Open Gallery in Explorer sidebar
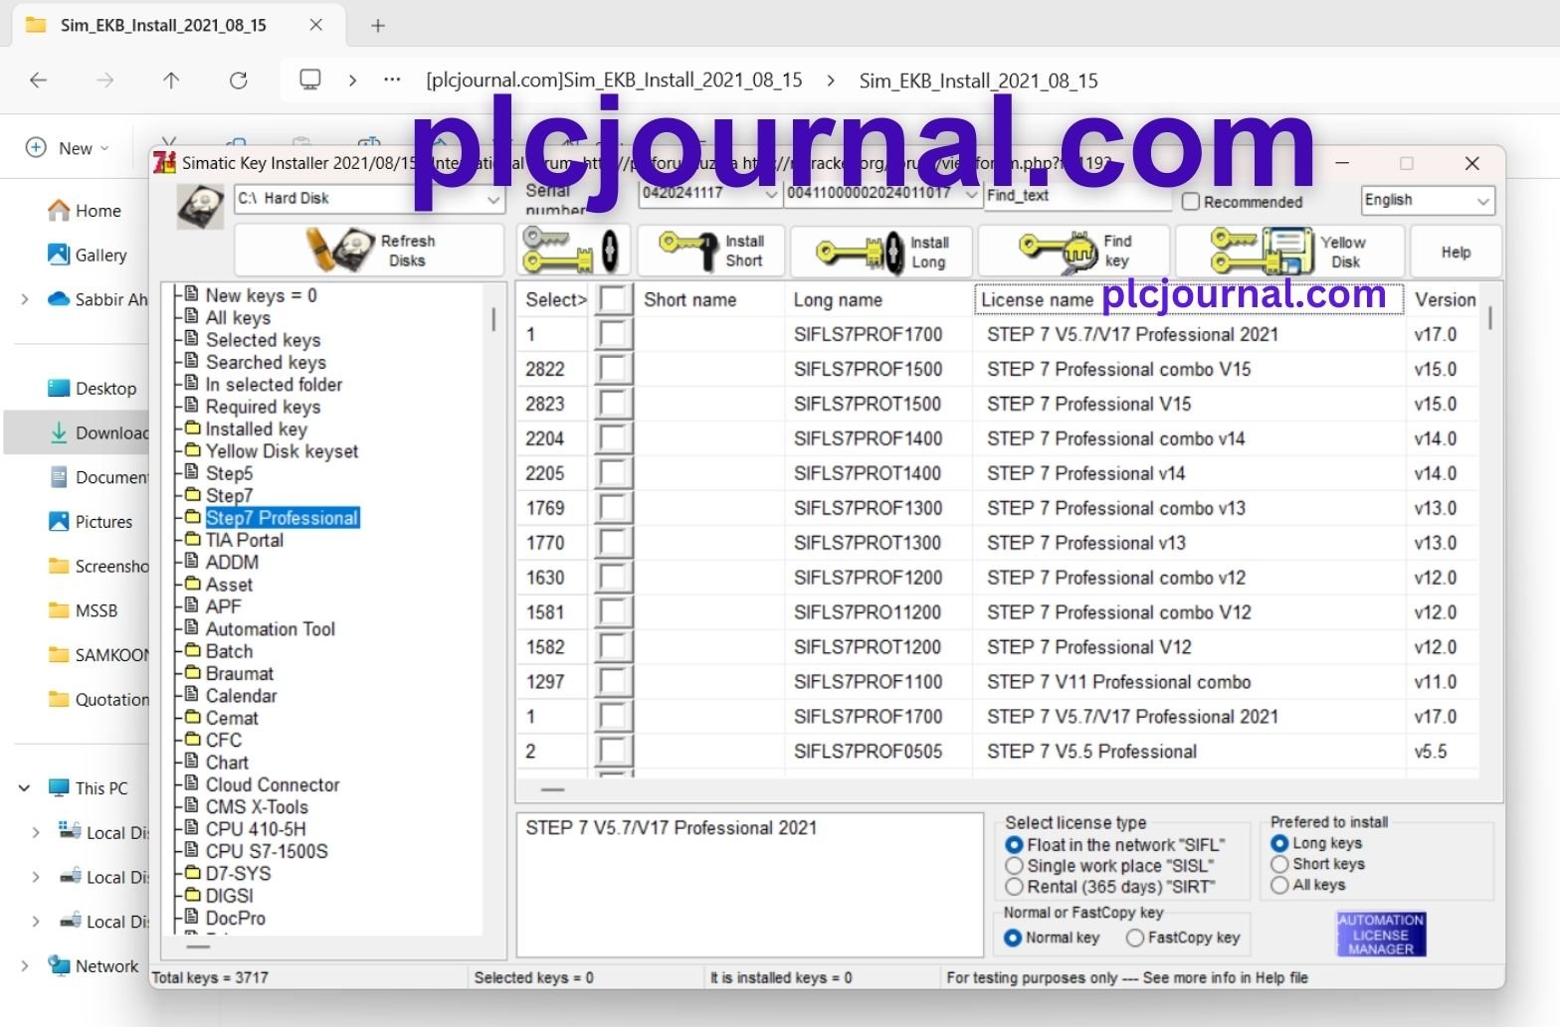Viewport: 1560px width, 1027px height. coord(88,256)
